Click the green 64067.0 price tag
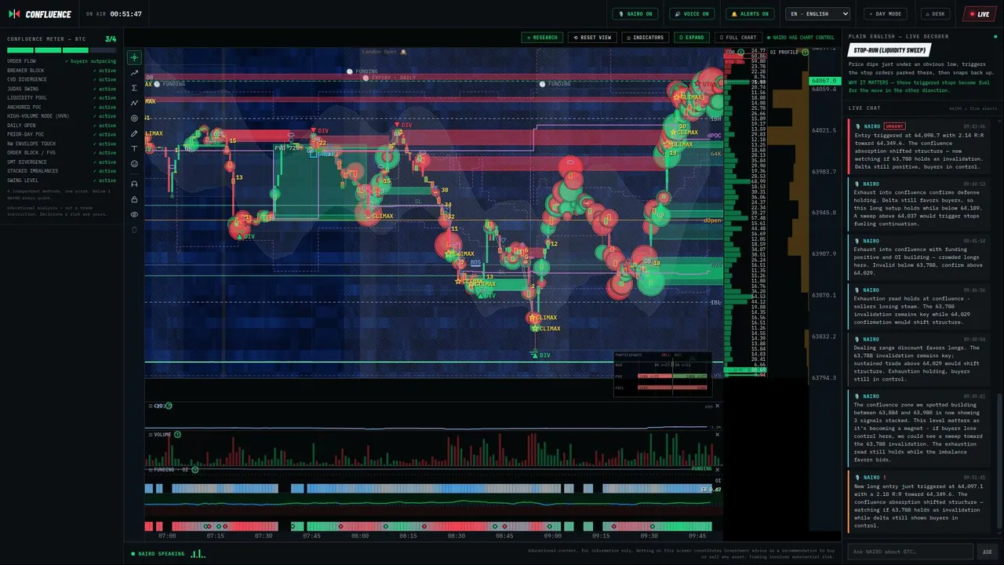The image size is (1004, 565). tap(824, 81)
